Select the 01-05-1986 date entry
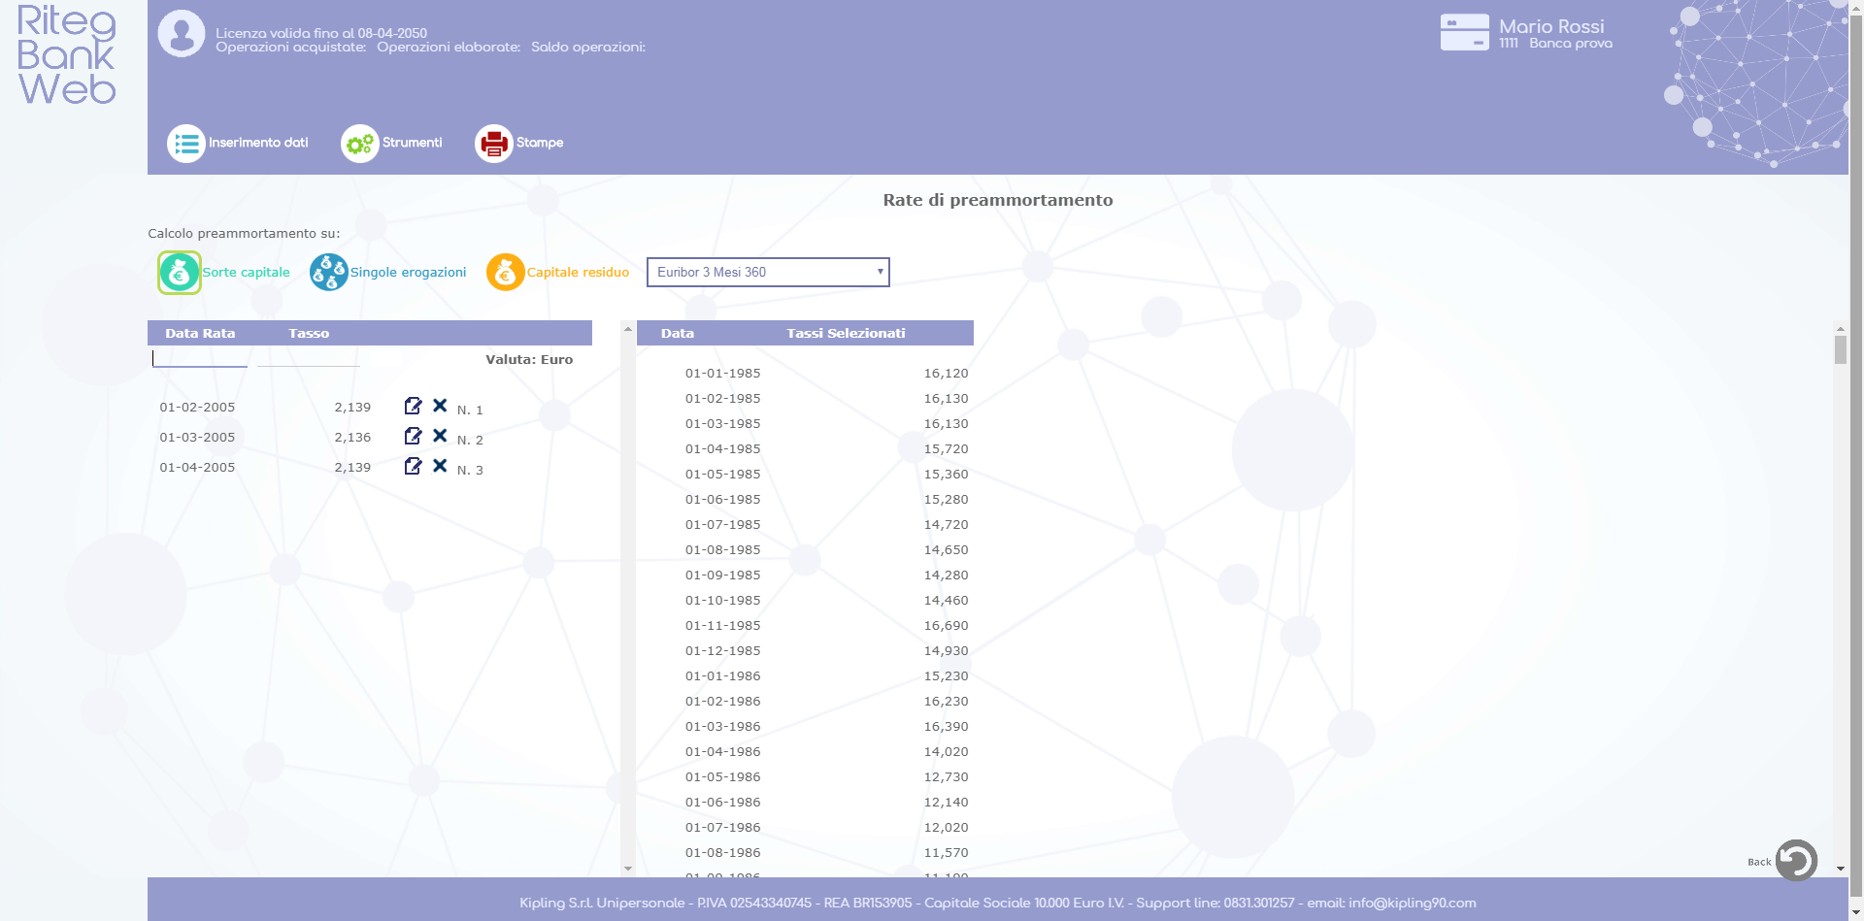Image resolution: width=1864 pixels, height=921 pixels. (723, 777)
